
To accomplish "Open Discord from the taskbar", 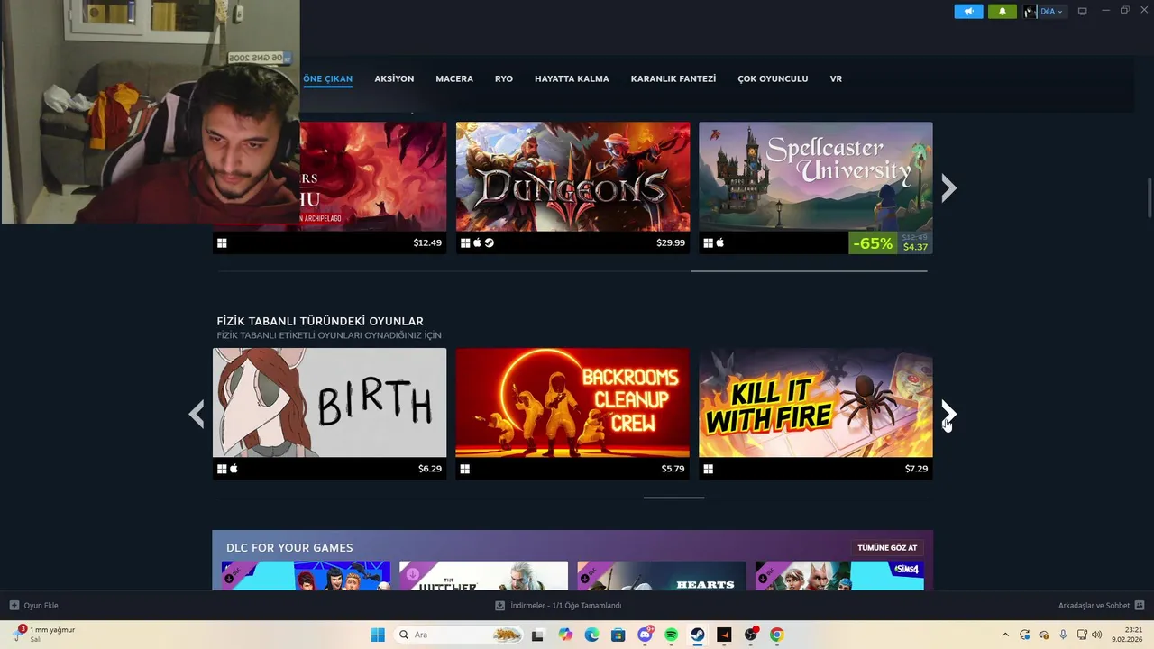I will (x=645, y=635).
